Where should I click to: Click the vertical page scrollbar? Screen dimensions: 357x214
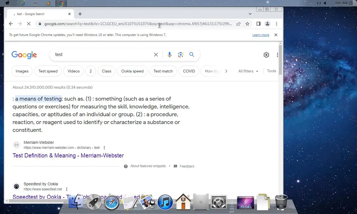pos(281,60)
